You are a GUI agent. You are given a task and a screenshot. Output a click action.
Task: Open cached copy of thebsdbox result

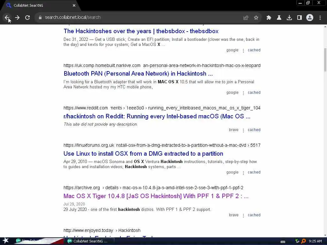[254, 50]
